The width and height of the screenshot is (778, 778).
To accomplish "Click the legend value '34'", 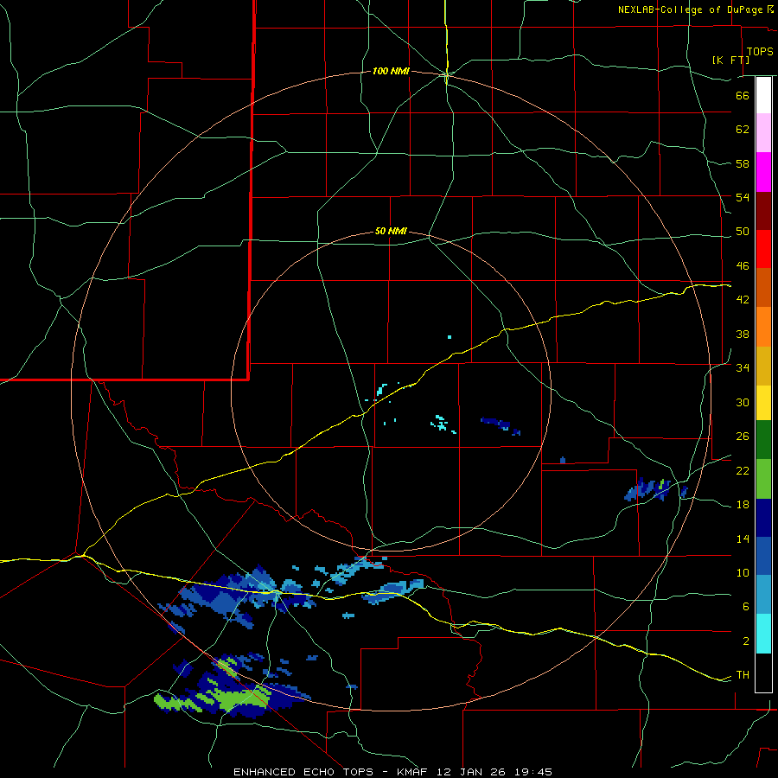I will [743, 368].
